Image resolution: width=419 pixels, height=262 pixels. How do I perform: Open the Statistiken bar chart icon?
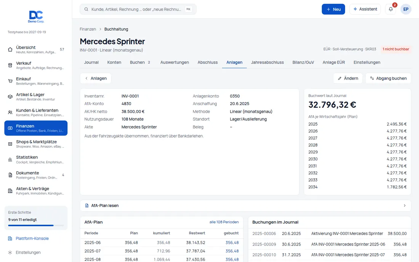pos(10,160)
